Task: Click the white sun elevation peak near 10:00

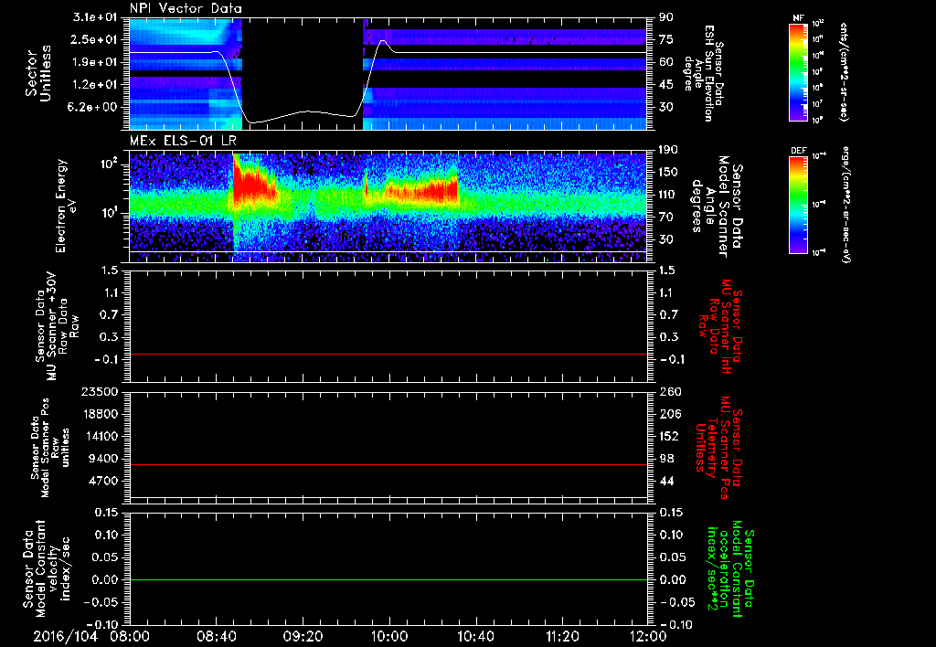Action: click(383, 41)
